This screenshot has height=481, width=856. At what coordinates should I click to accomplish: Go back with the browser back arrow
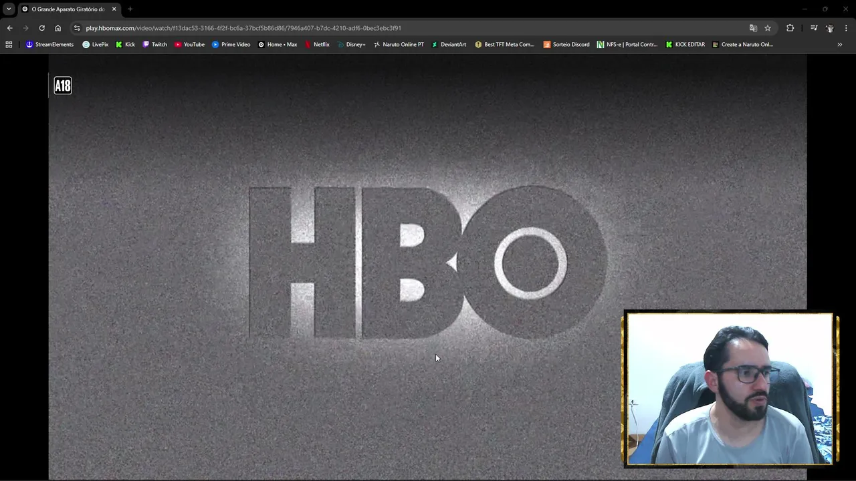[x=9, y=28]
